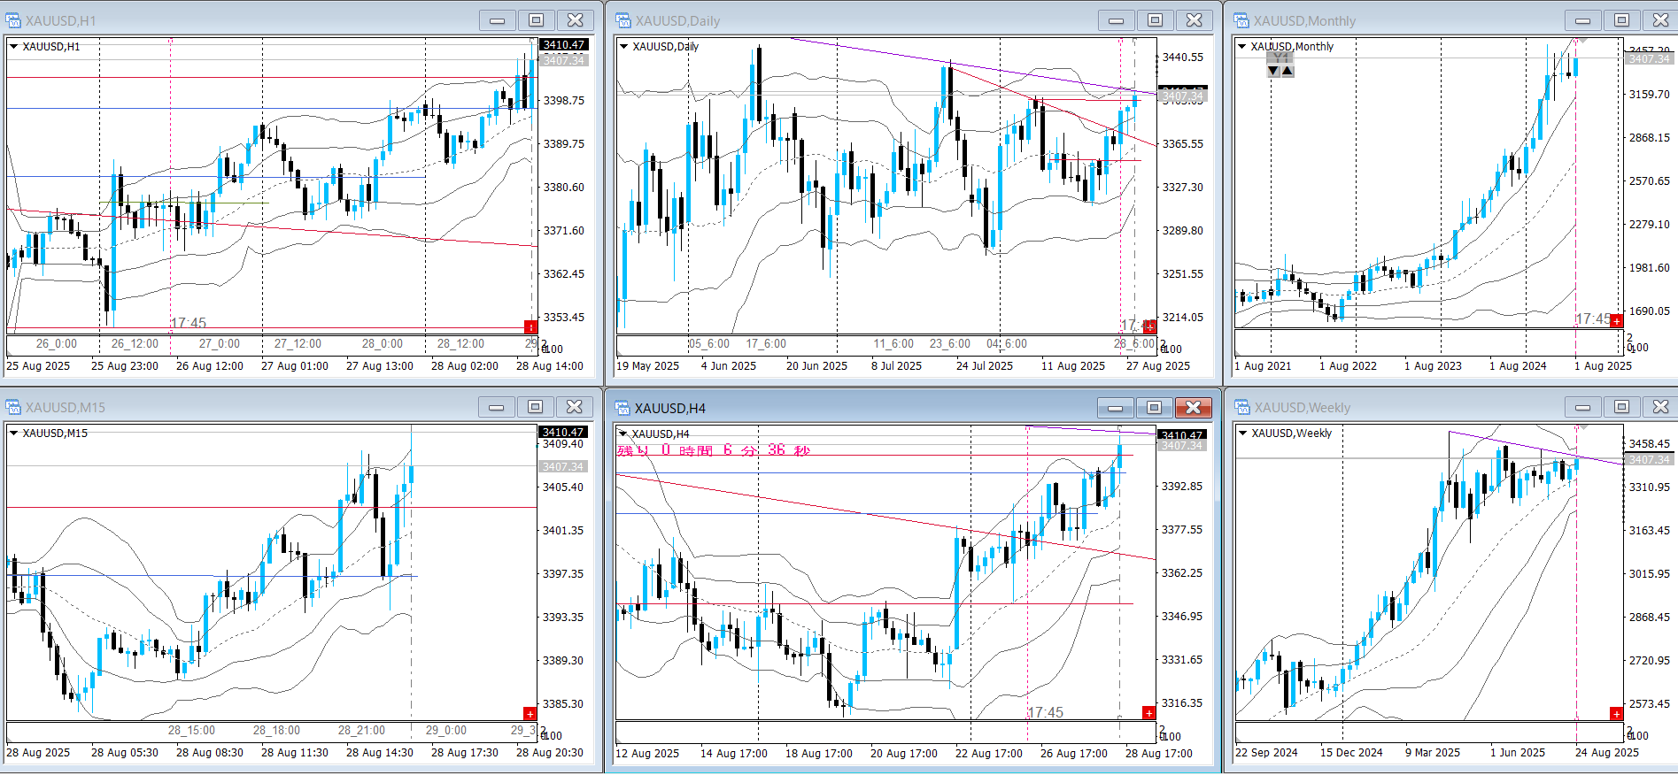Click the gray 3407.34 label in Monthly chart
The height and width of the screenshot is (775, 1678).
1649,58
